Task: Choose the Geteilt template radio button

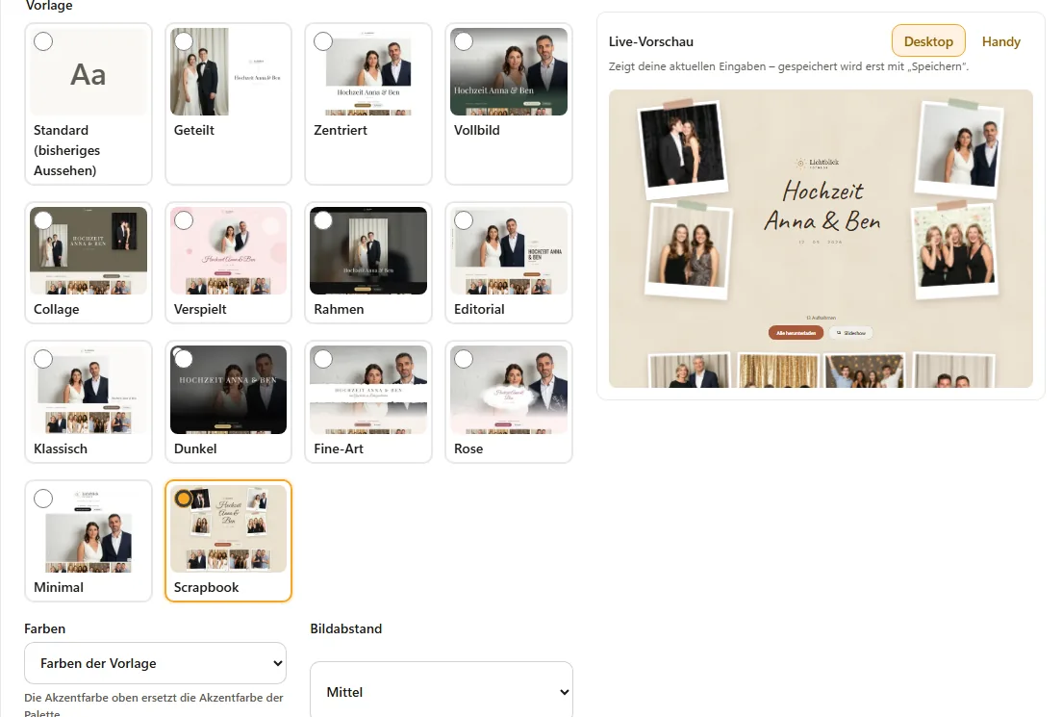Action: coord(184,41)
